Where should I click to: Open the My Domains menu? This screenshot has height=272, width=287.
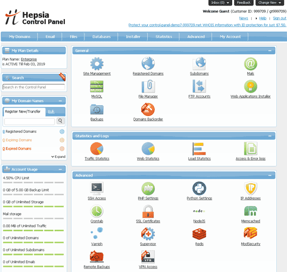[x=20, y=37]
